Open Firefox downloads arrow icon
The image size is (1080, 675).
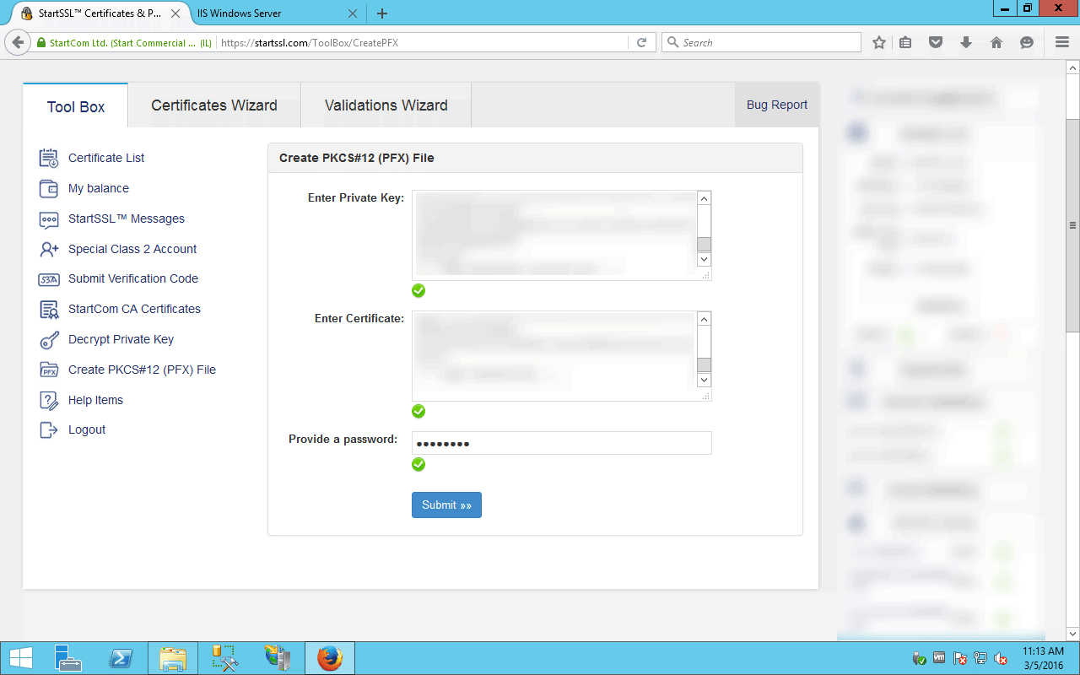pos(966,42)
